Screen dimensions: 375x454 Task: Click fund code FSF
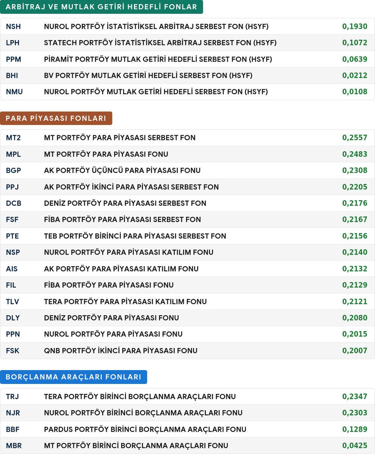12,220
